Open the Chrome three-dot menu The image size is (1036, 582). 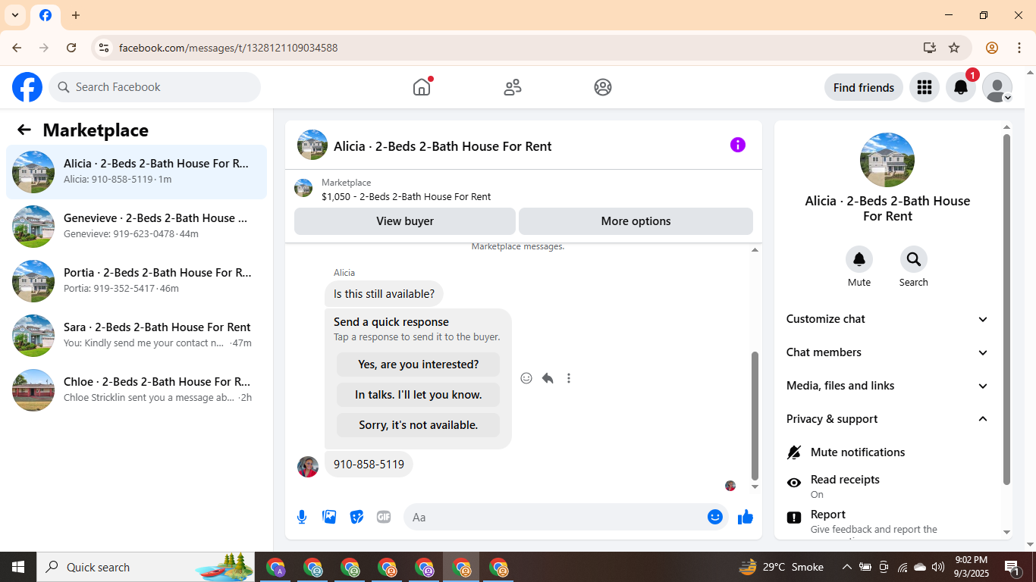[1019, 48]
